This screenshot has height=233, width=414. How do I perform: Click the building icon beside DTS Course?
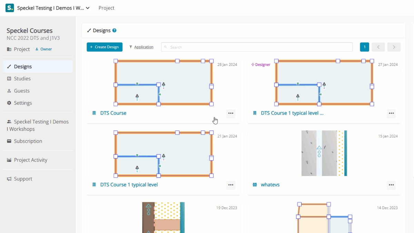click(94, 113)
